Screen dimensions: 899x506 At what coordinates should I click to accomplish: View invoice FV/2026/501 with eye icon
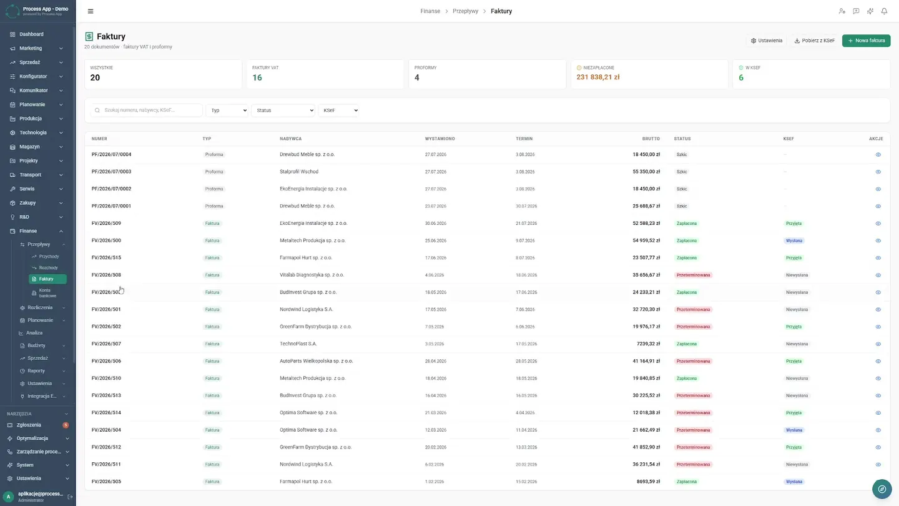(878, 309)
